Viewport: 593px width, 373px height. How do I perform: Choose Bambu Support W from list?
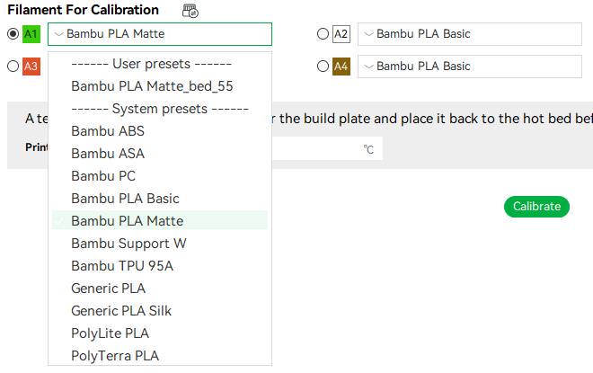[160, 244]
